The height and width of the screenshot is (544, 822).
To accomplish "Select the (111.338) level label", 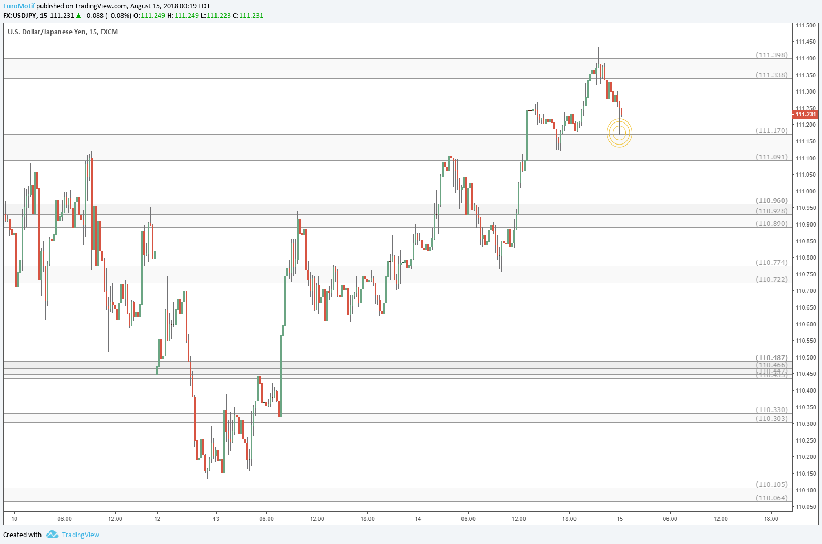I will 772,75.
